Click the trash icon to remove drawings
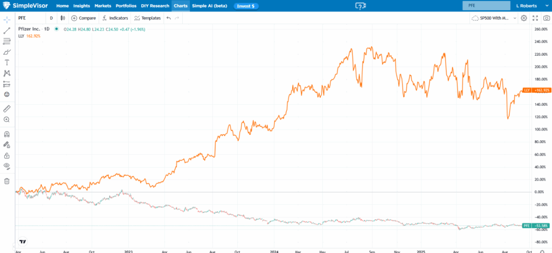 7,181
